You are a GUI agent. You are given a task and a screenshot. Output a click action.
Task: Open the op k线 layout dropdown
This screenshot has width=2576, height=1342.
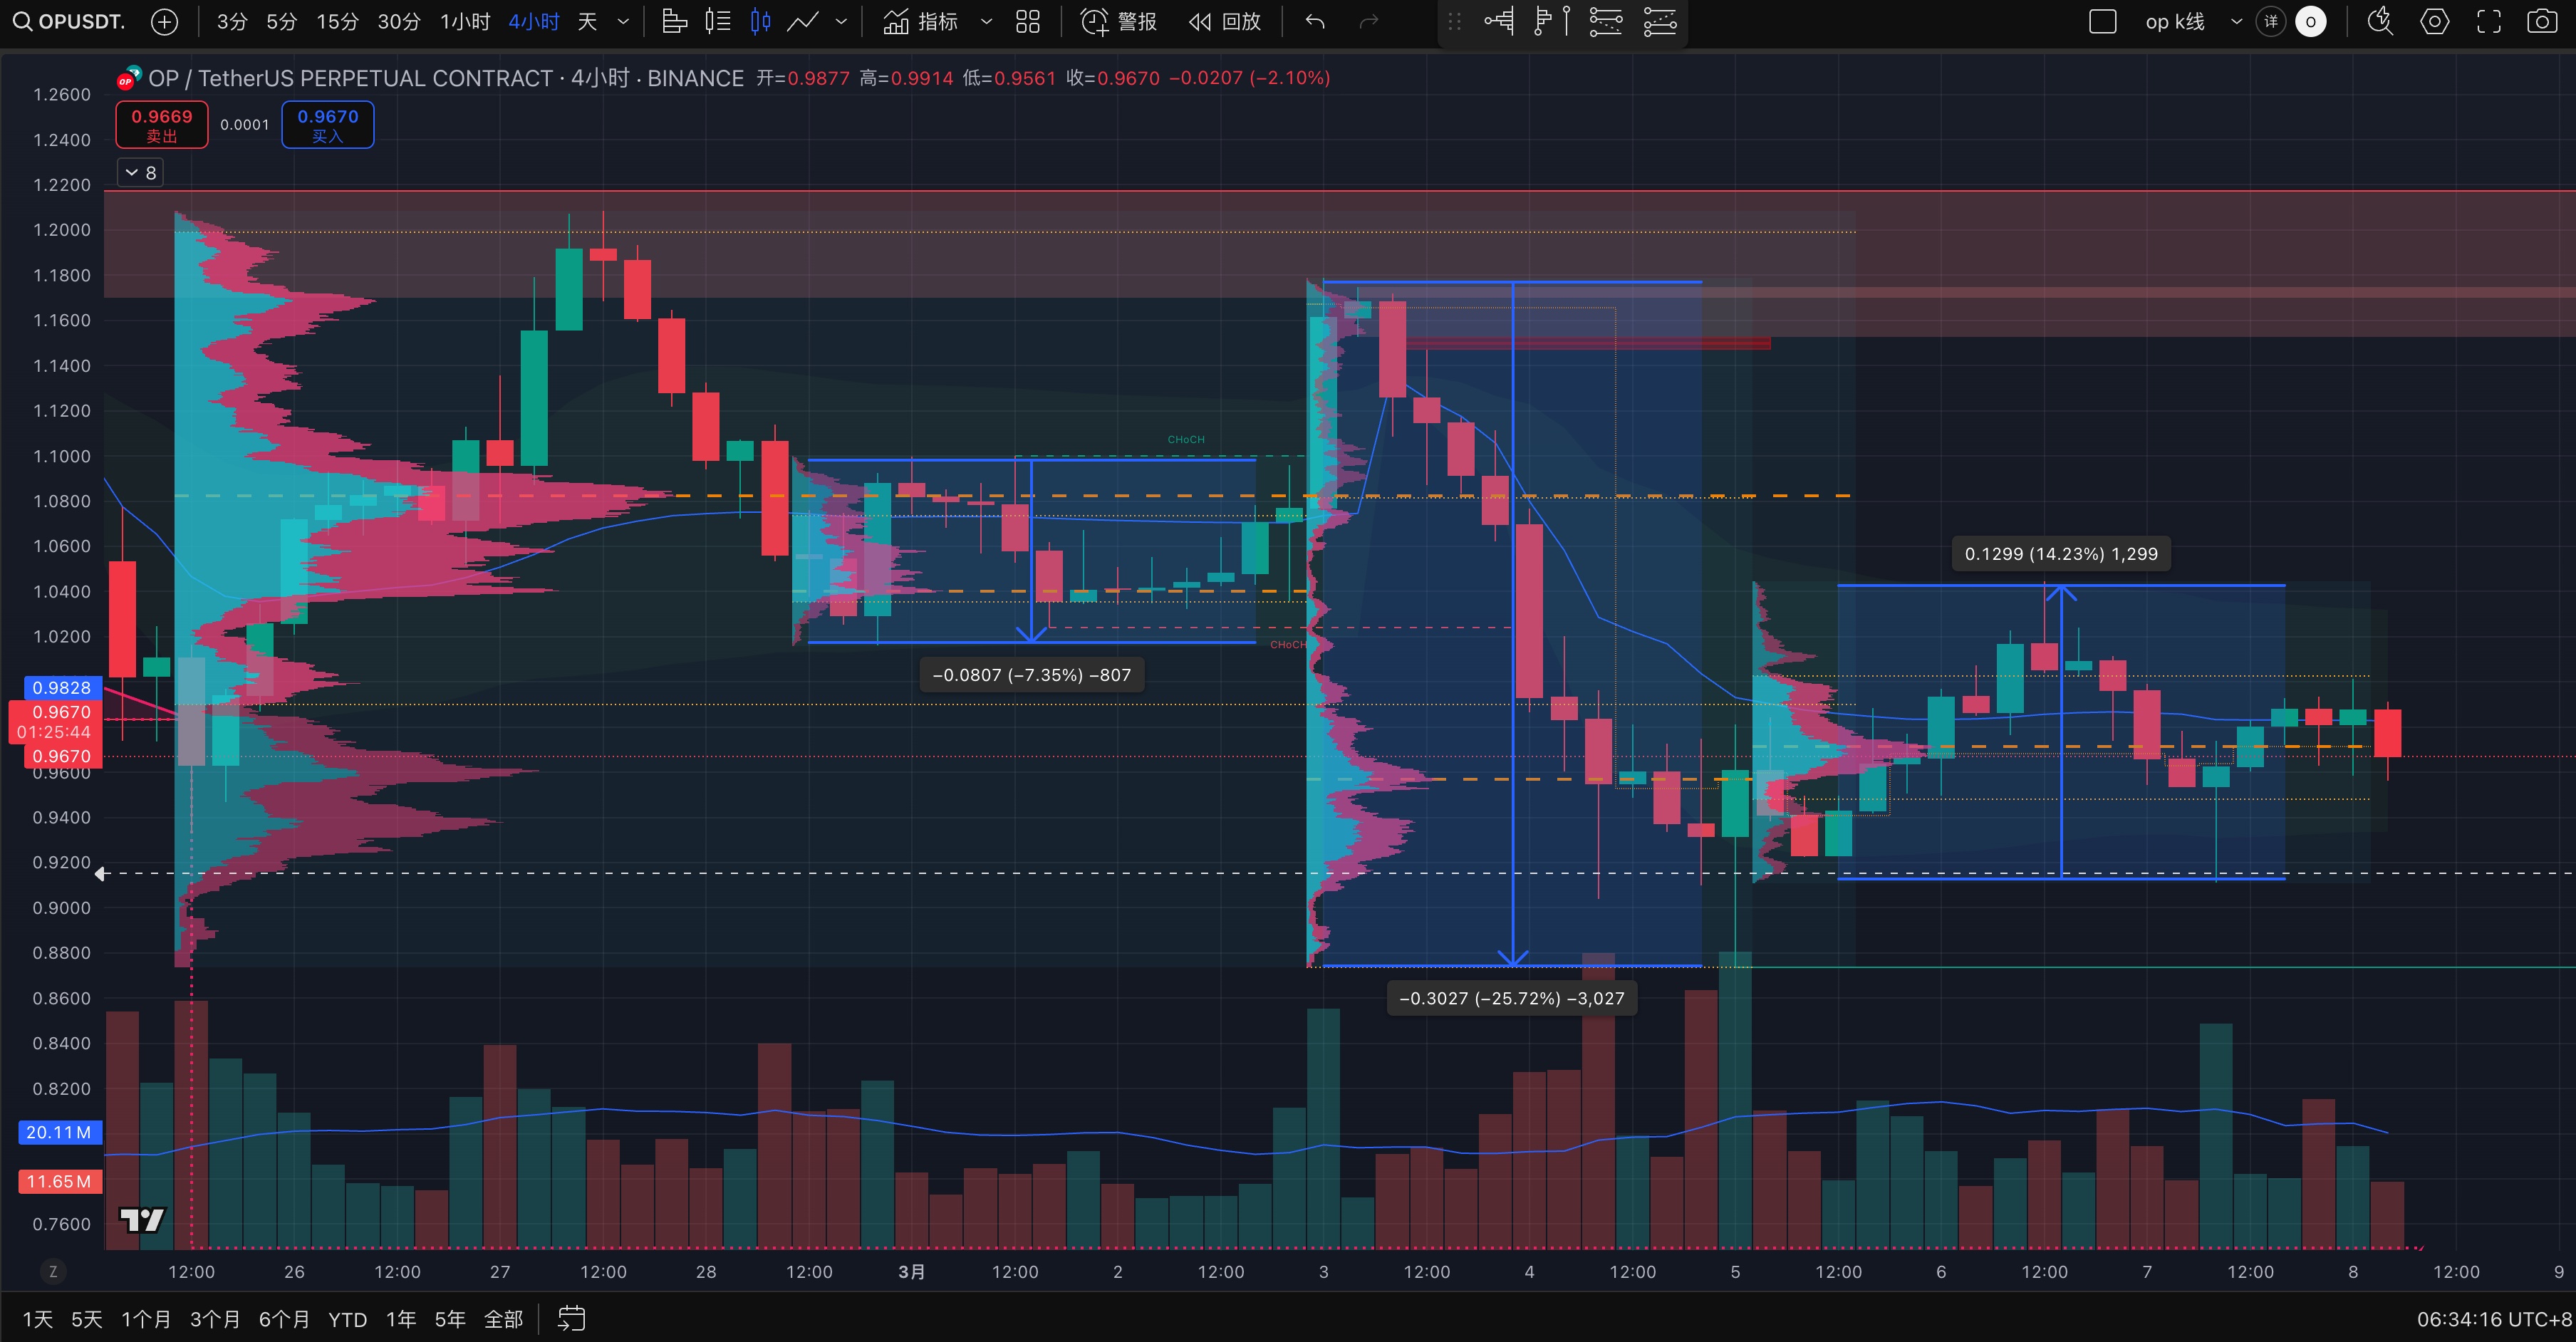coord(2237,21)
